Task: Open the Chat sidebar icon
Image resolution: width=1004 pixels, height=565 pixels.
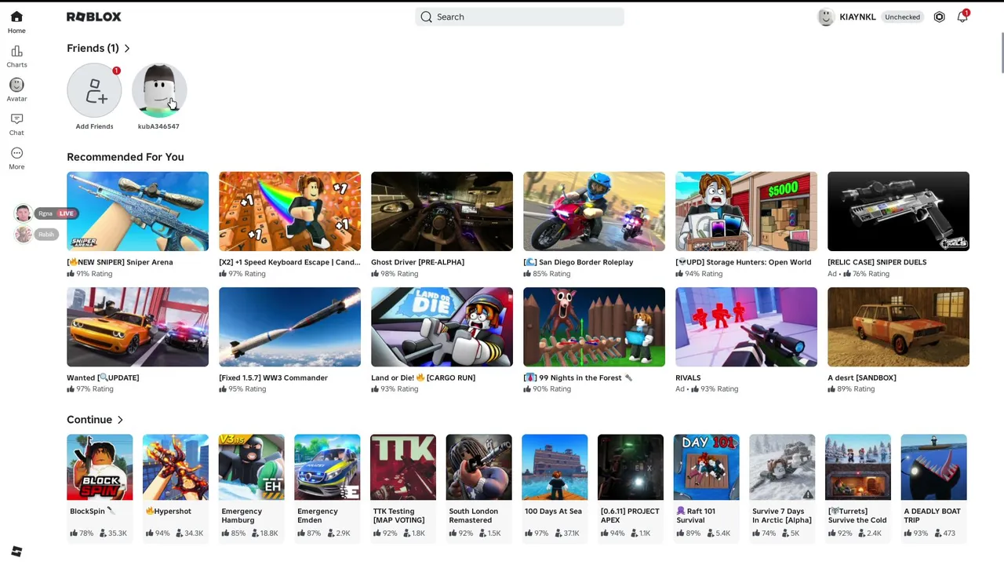Action: point(16,118)
